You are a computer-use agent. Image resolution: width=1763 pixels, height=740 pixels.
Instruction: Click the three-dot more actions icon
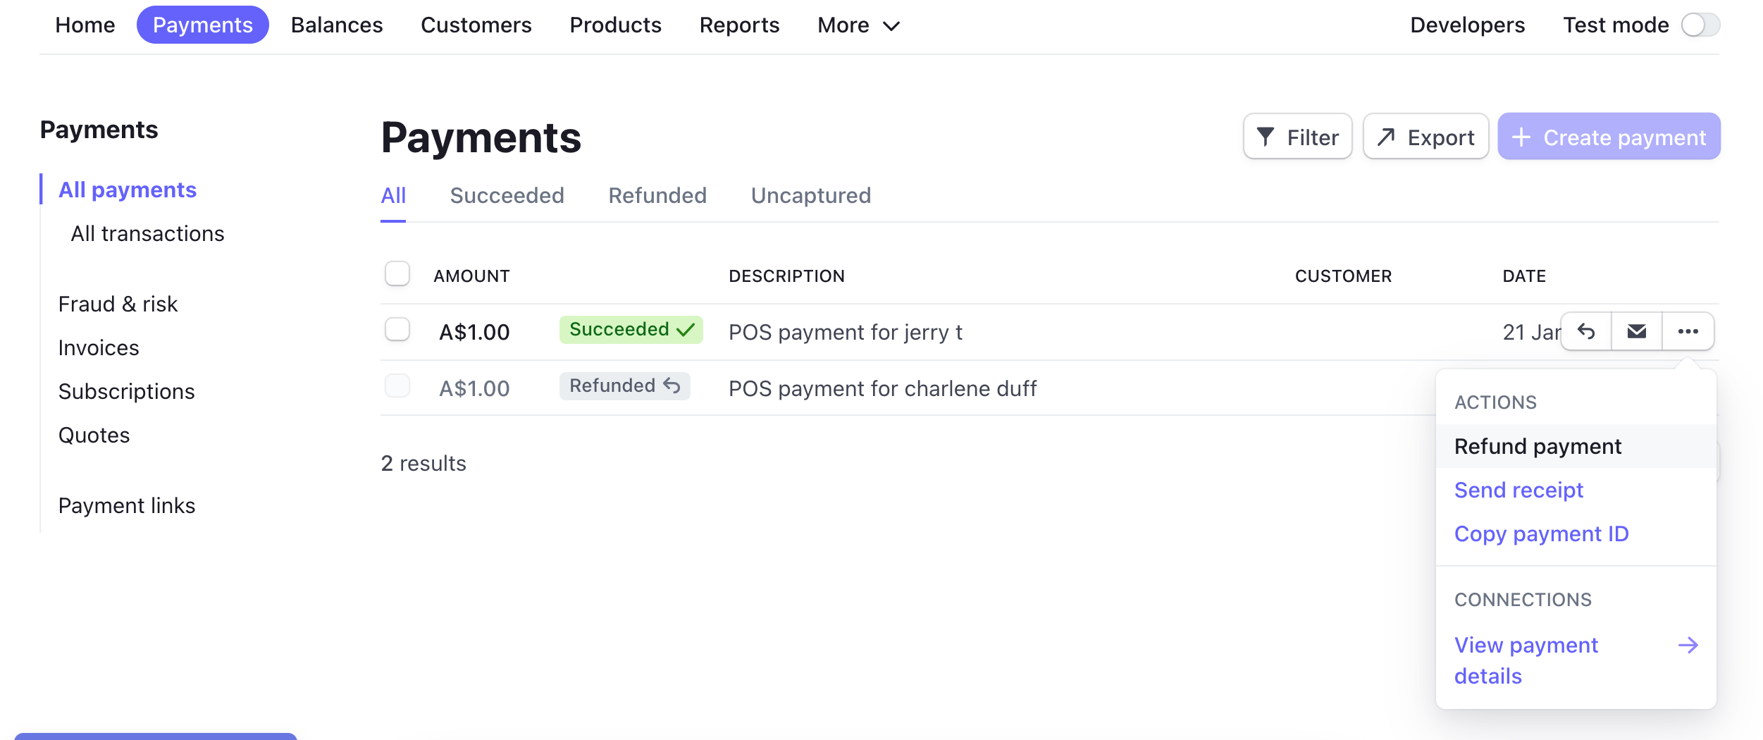1688,331
